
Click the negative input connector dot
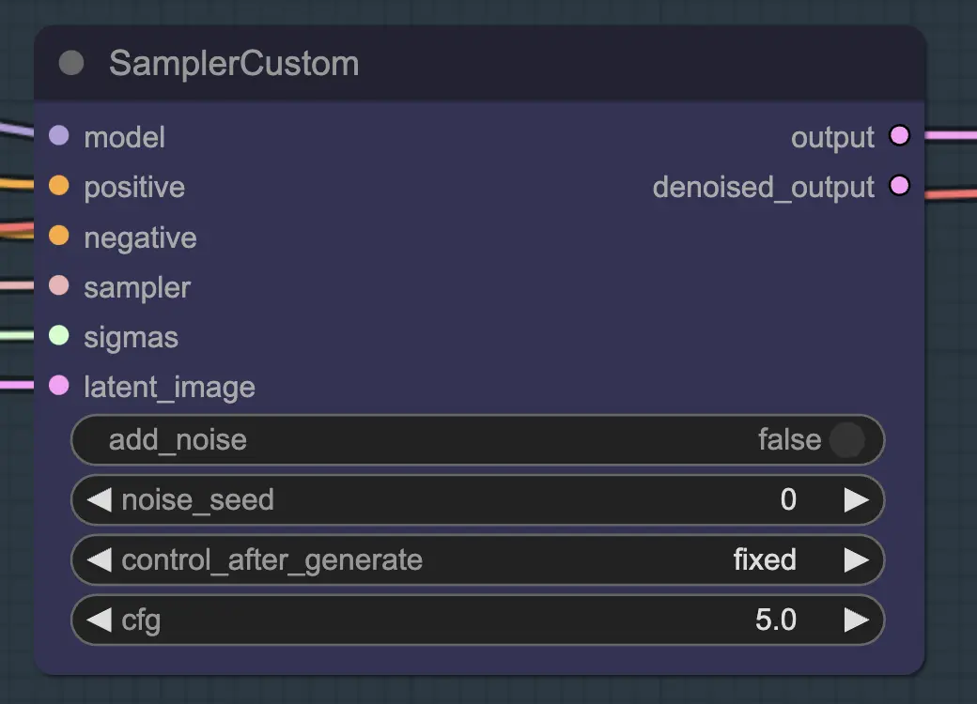tap(58, 236)
